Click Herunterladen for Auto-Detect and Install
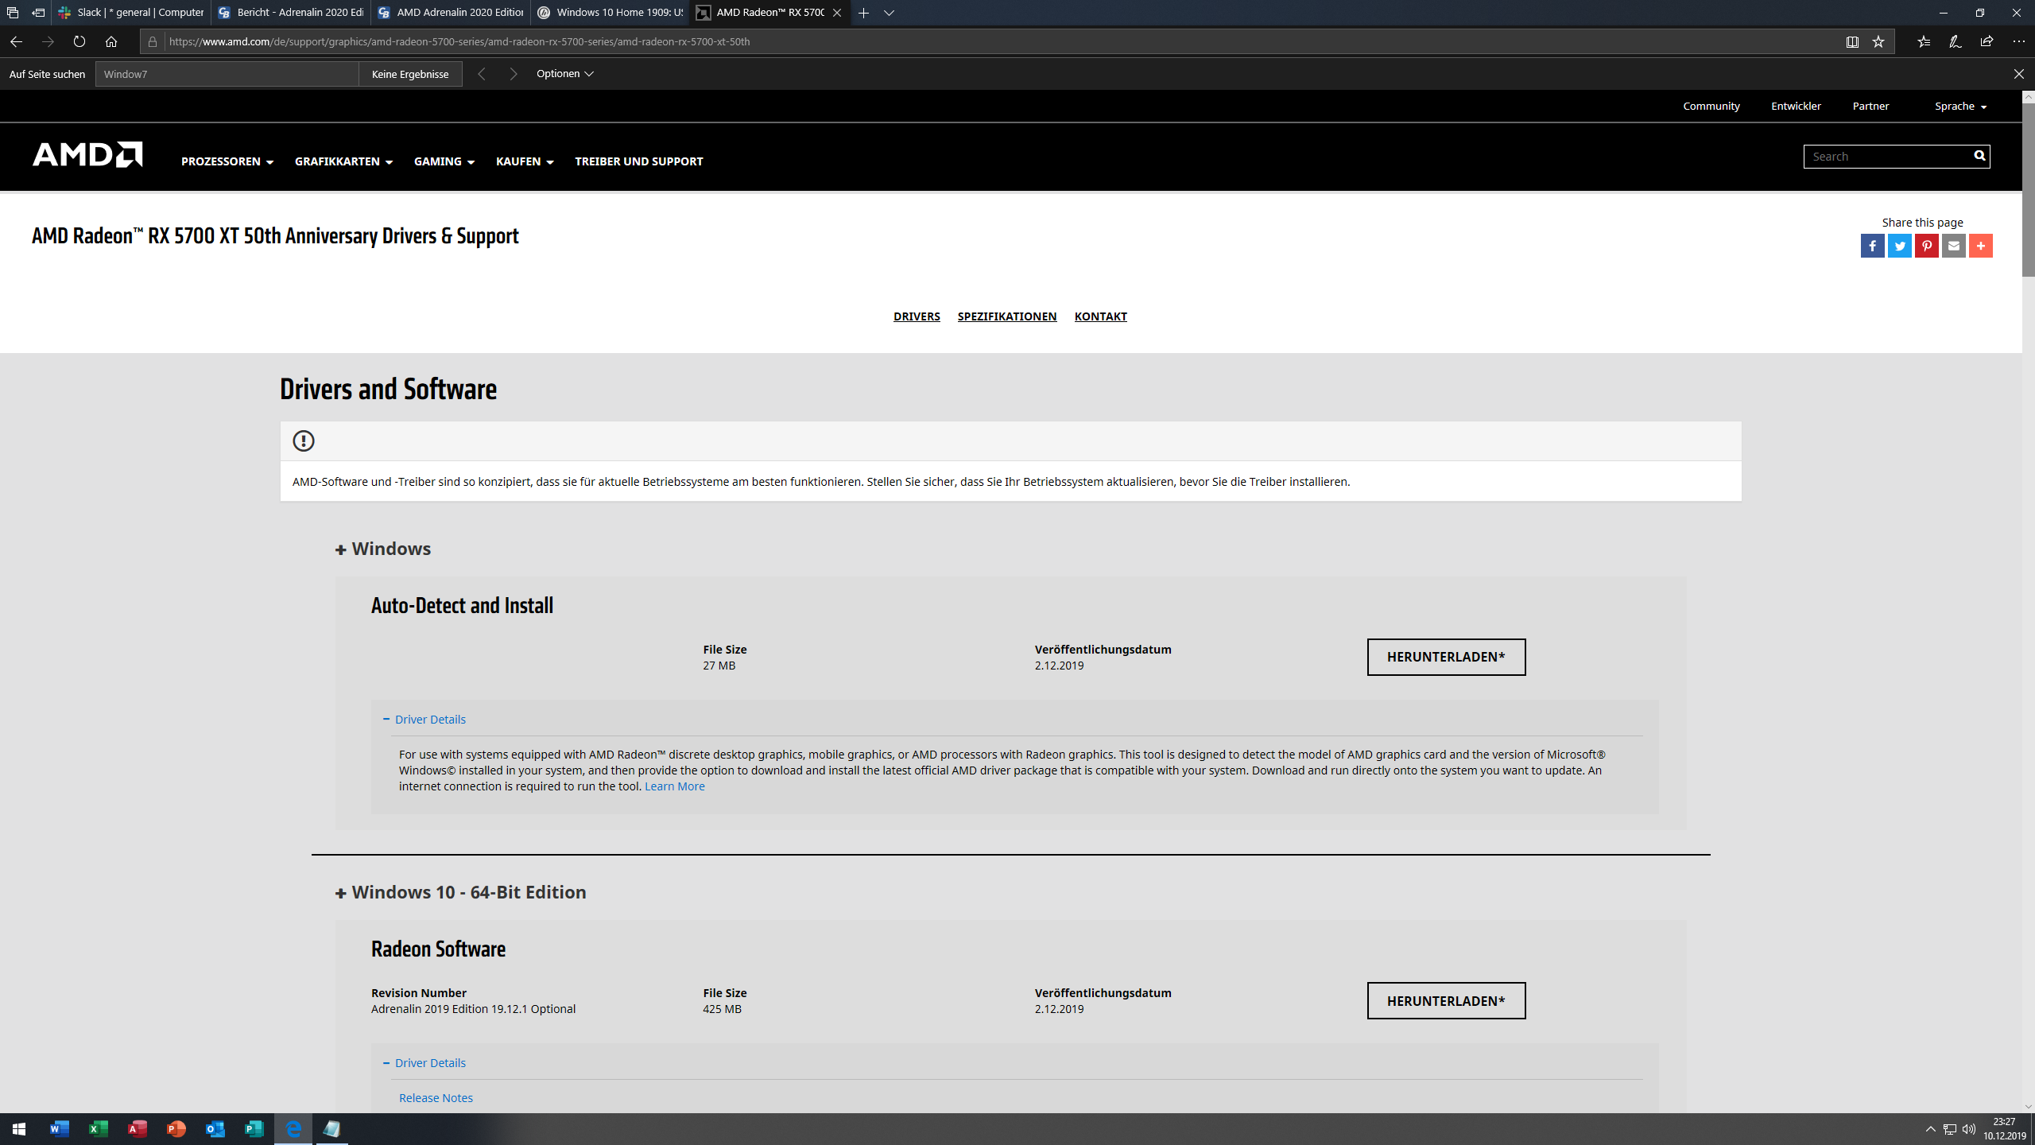 pyautogui.click(x=1446, y=657)
